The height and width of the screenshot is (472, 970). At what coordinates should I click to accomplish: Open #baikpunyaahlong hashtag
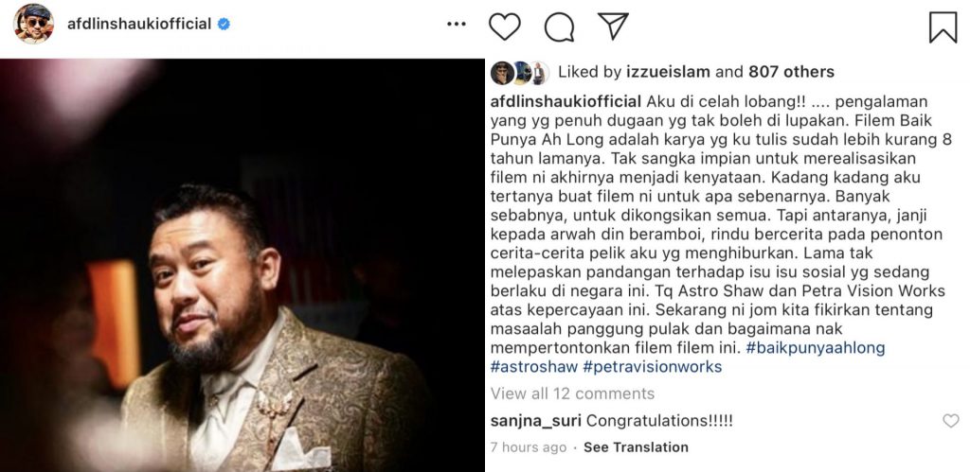point(816,348)
